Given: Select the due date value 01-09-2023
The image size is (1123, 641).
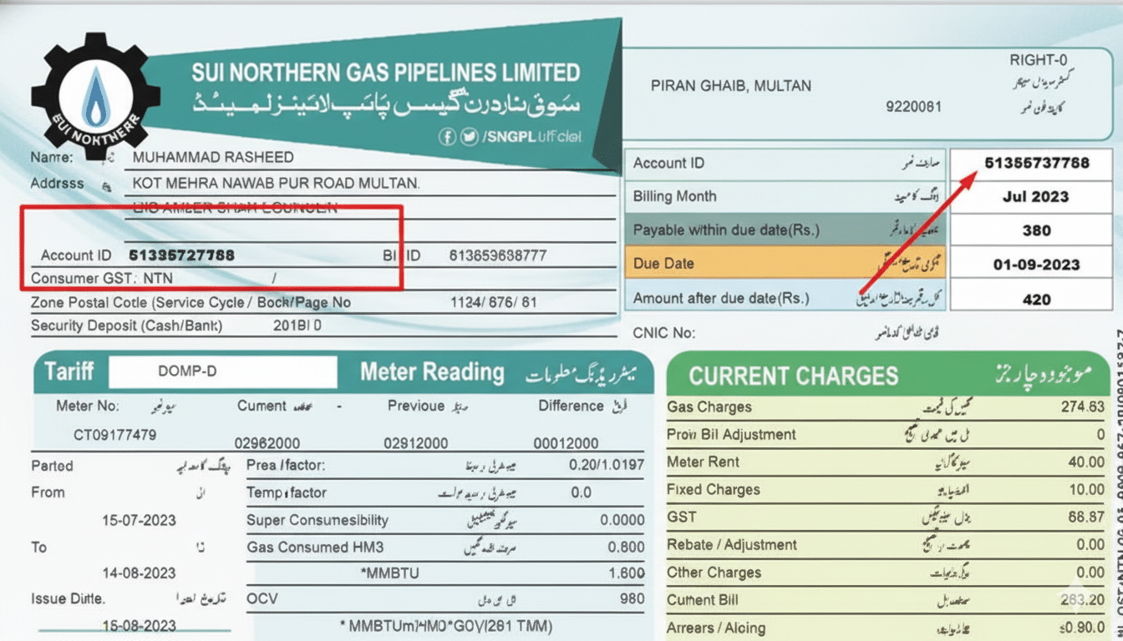Looking at the screenshot, I should pyautogui.click(x=1036, y=265).
